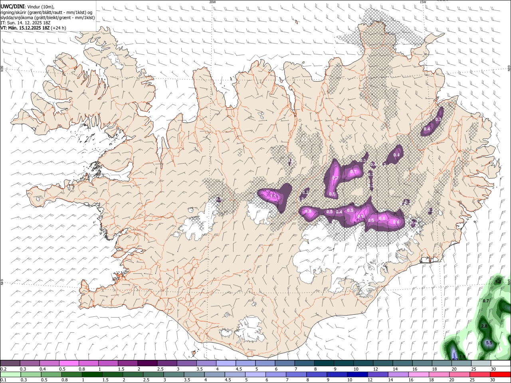Screen dimensions: 511x383
Task: Click the '25' label in the top legend row
Action: click(474, 369)
